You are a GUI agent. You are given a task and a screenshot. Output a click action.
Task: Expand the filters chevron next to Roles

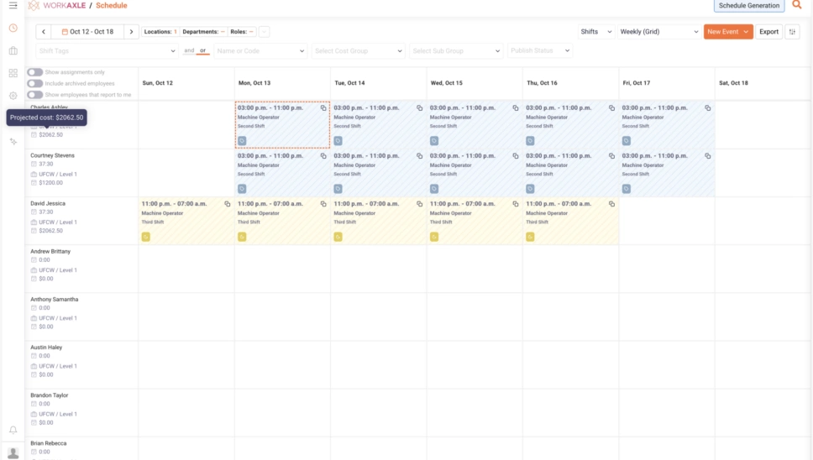[x=264, y=32]
